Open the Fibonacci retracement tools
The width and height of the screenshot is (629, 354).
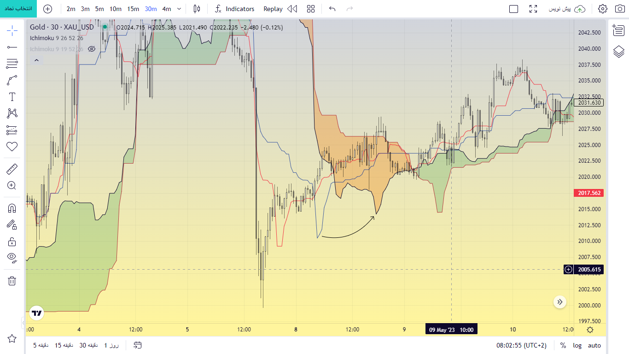pyautogui.click(x=12, y=64)
